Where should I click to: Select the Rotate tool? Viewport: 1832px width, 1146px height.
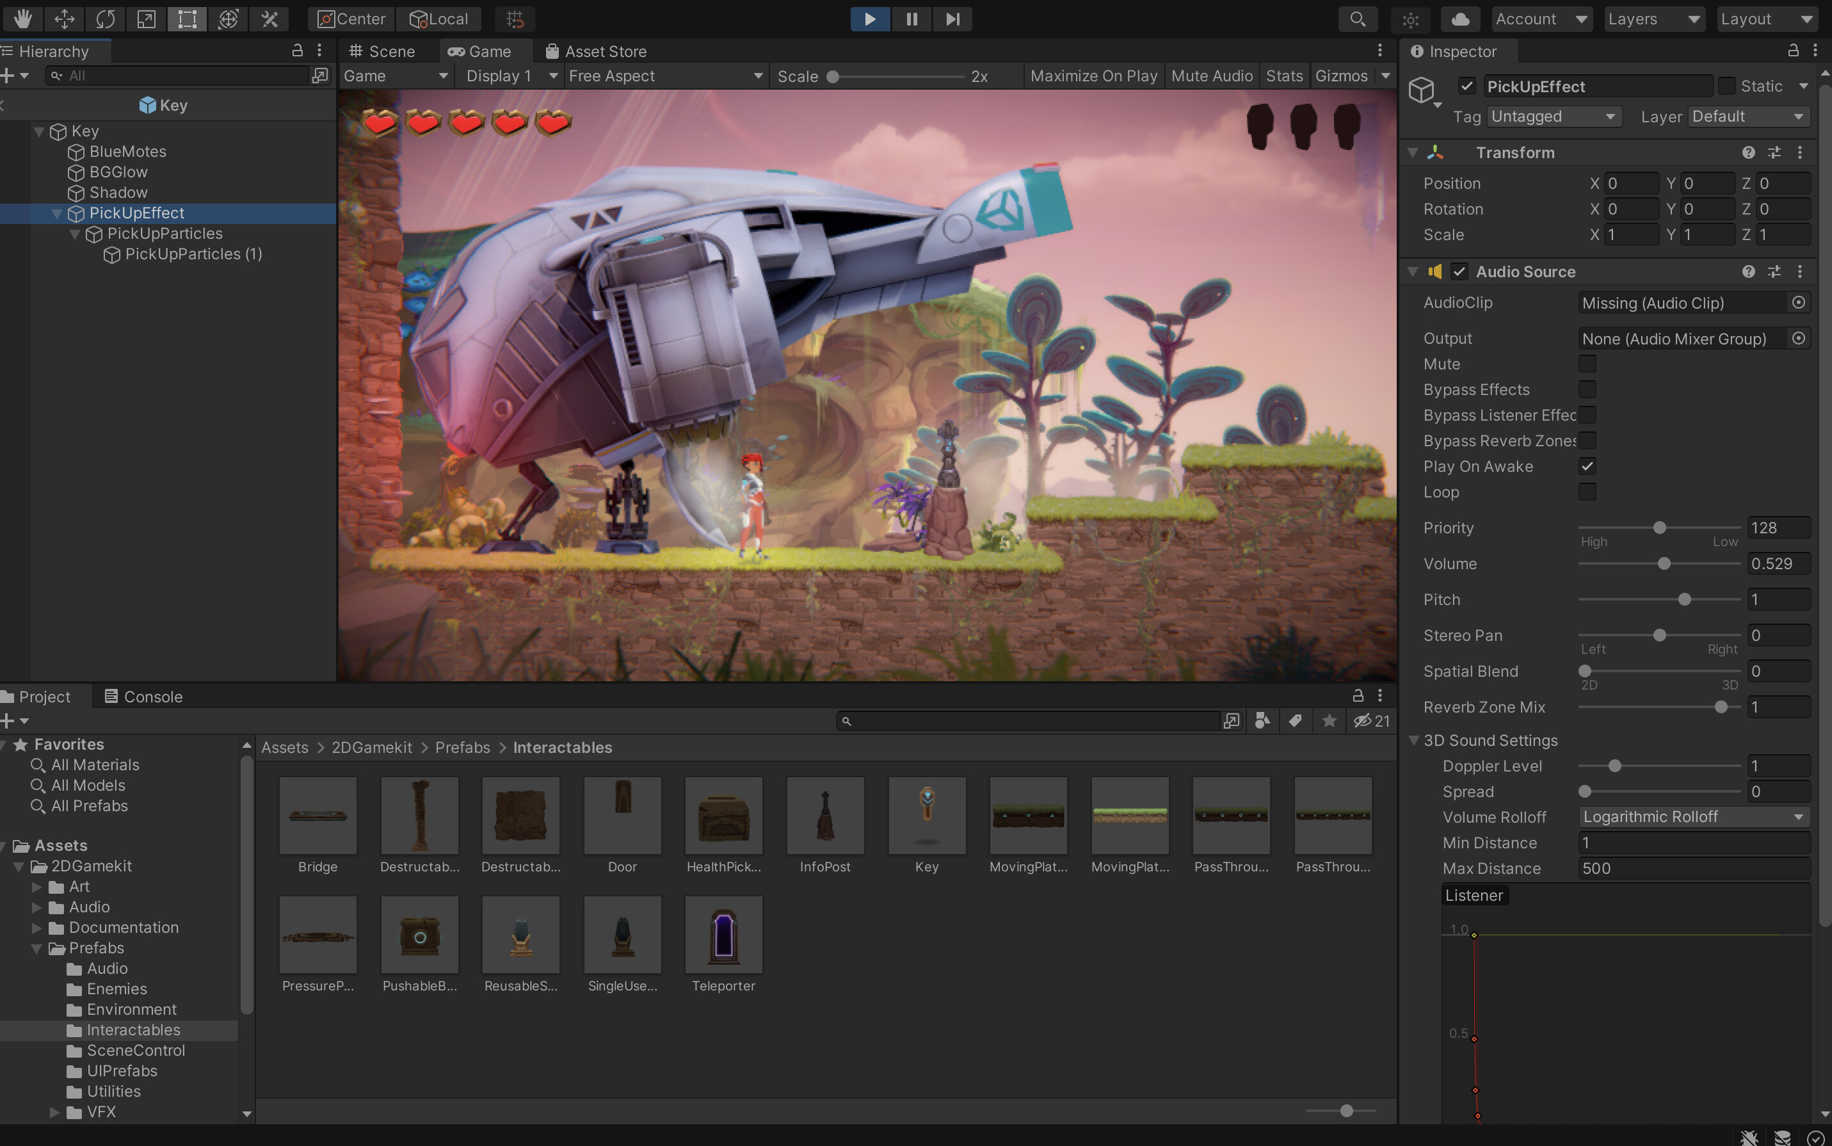[106, 19]
